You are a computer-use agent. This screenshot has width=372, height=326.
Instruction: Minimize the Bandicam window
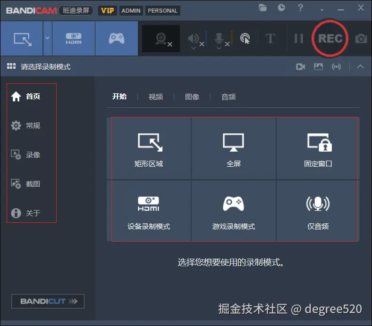click(x=341, y=9)
